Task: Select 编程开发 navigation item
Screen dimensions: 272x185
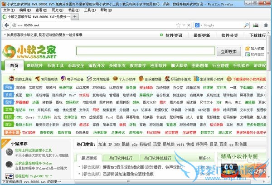Action: (x=97, y=65)
